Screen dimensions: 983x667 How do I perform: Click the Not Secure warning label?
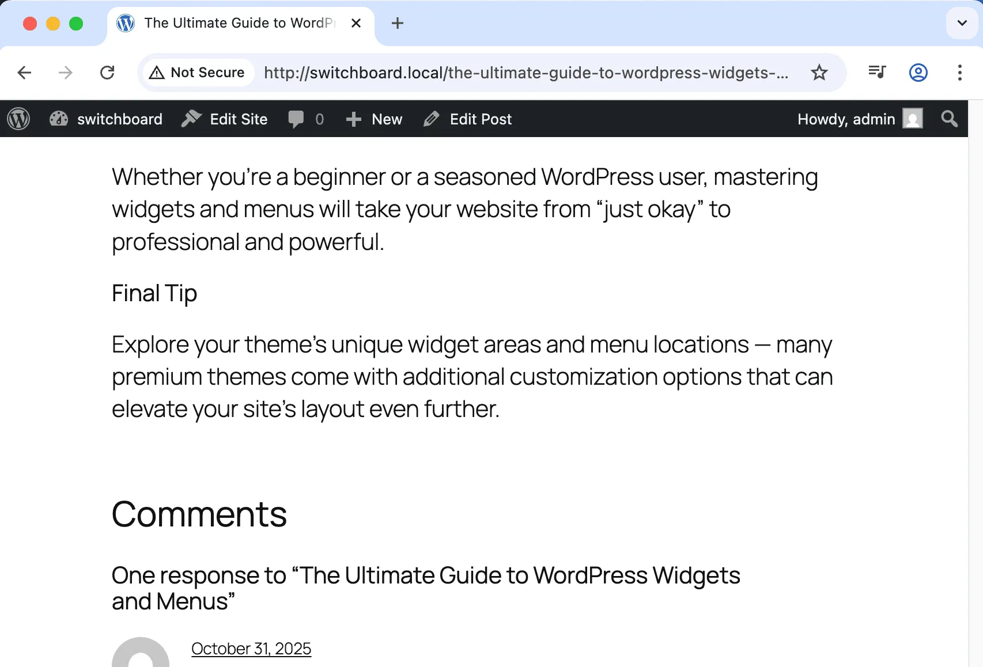coord(197,73)
